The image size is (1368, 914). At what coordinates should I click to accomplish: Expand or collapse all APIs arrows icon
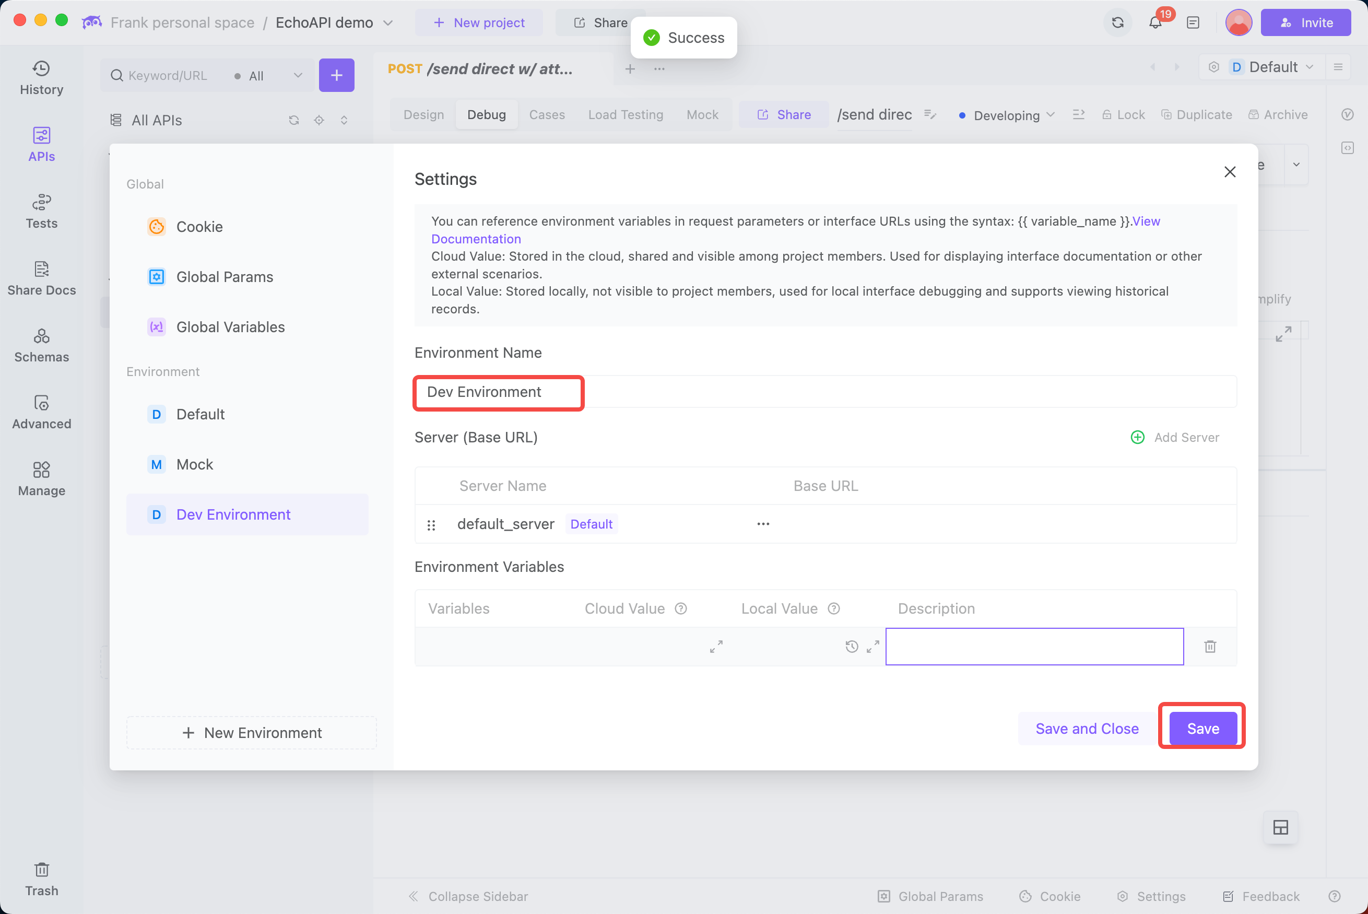[x=344, y=120]
